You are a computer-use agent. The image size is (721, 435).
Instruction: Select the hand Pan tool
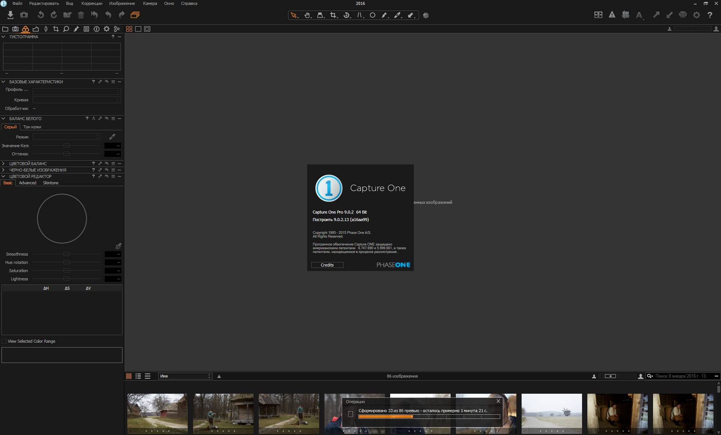click(x=308, y=15)
